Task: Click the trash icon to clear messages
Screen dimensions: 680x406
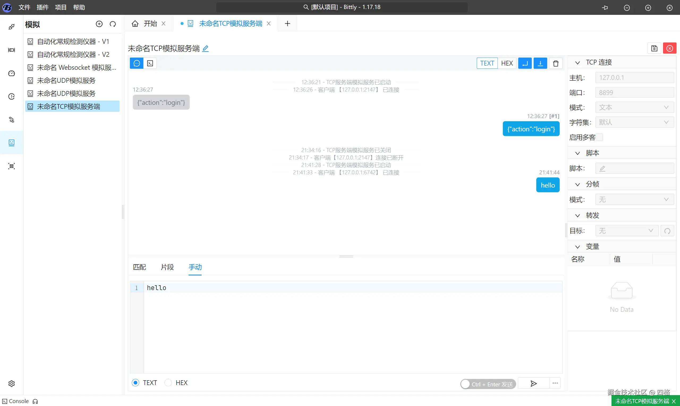Action: (x=555, y=63)
